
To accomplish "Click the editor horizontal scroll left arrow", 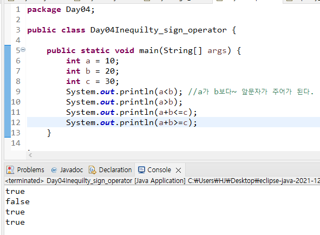I will point(30,155).
